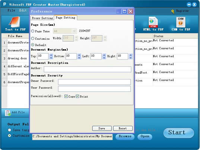Viewport: 200px width, 150px height.
Task: Click the app logo in title bar
Action: point(5,4)
